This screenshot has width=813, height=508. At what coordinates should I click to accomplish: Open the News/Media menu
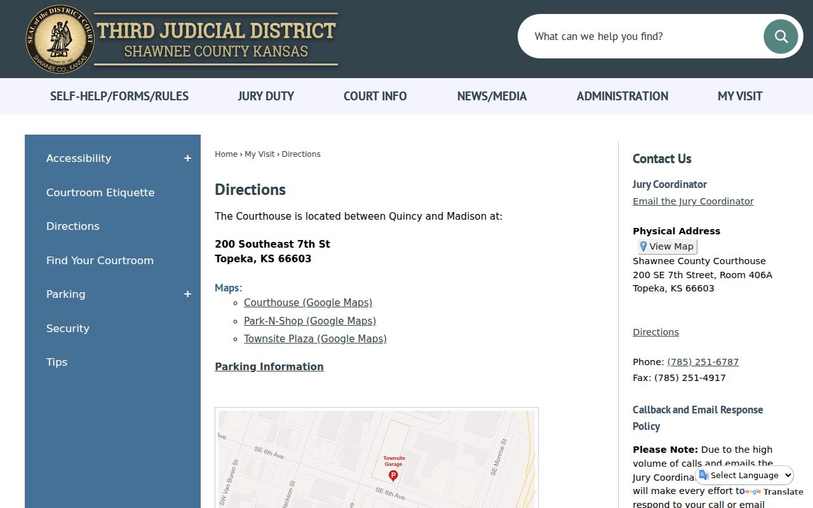(x=492, y=96)
